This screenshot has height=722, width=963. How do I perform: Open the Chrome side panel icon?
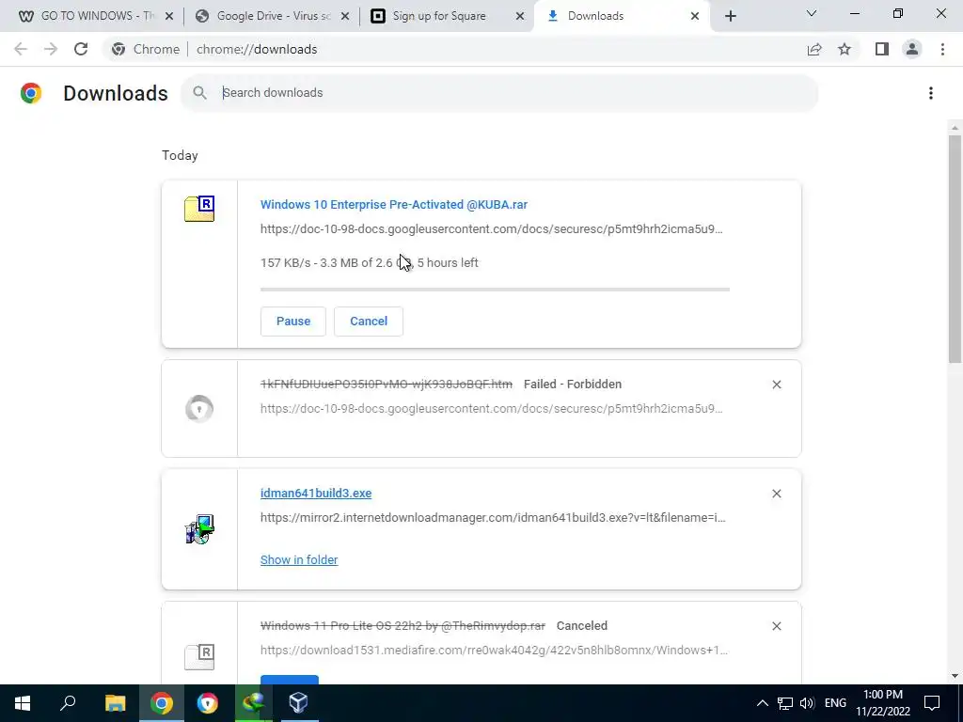882,49
